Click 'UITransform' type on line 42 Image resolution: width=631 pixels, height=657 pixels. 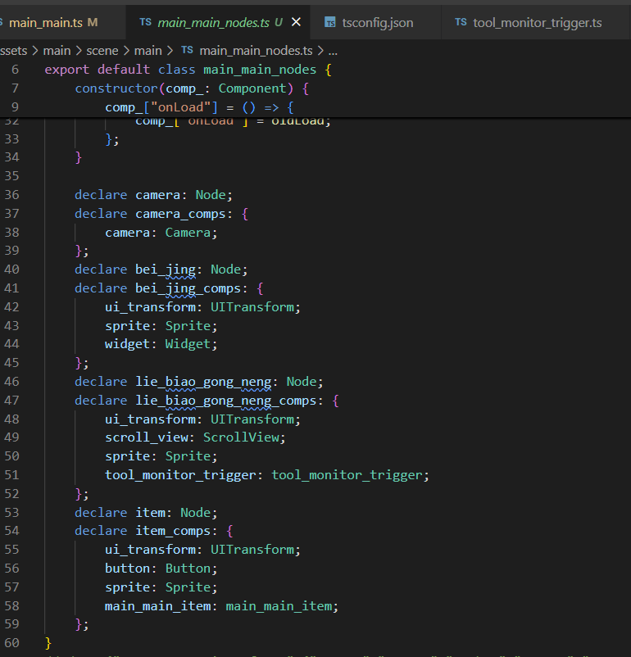point(252,307)
